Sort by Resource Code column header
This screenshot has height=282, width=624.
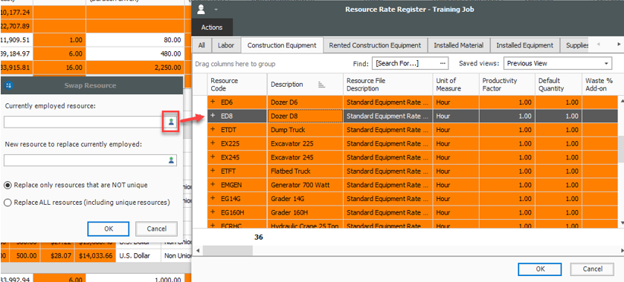(237, 85)
